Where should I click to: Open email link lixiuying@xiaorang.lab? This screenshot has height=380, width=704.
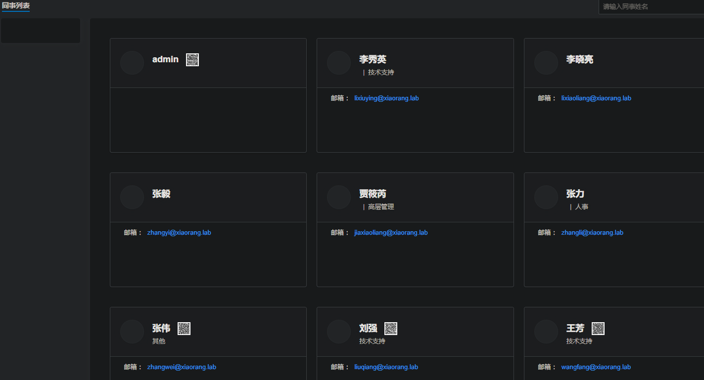coord(386,98)
